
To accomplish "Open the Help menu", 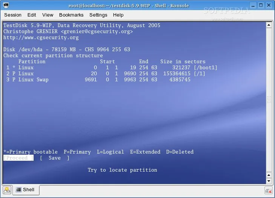I will pos(118,15).
